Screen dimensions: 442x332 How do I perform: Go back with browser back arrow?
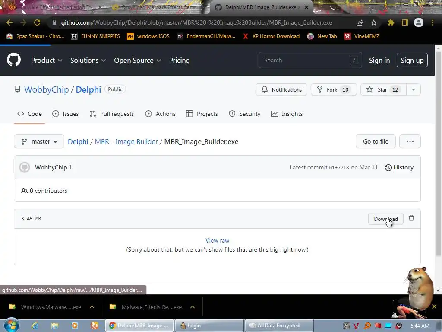pos(9,22)
